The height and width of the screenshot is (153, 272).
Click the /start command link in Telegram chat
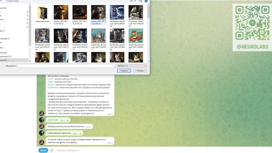50,79
